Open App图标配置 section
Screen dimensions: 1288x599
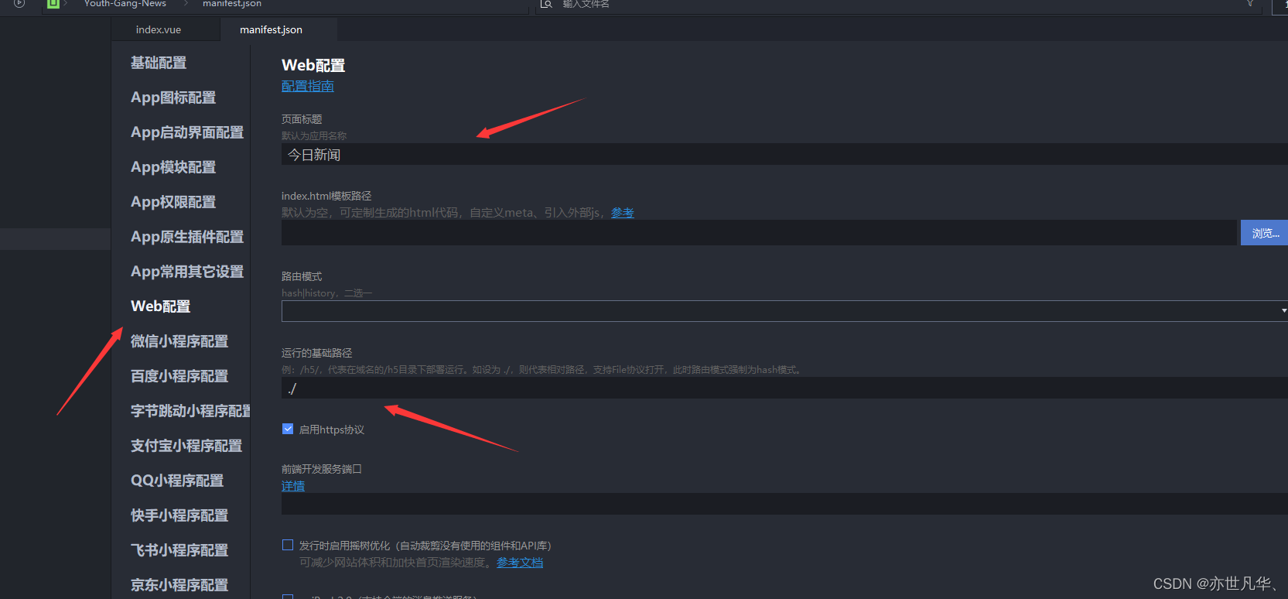[173, 98]
